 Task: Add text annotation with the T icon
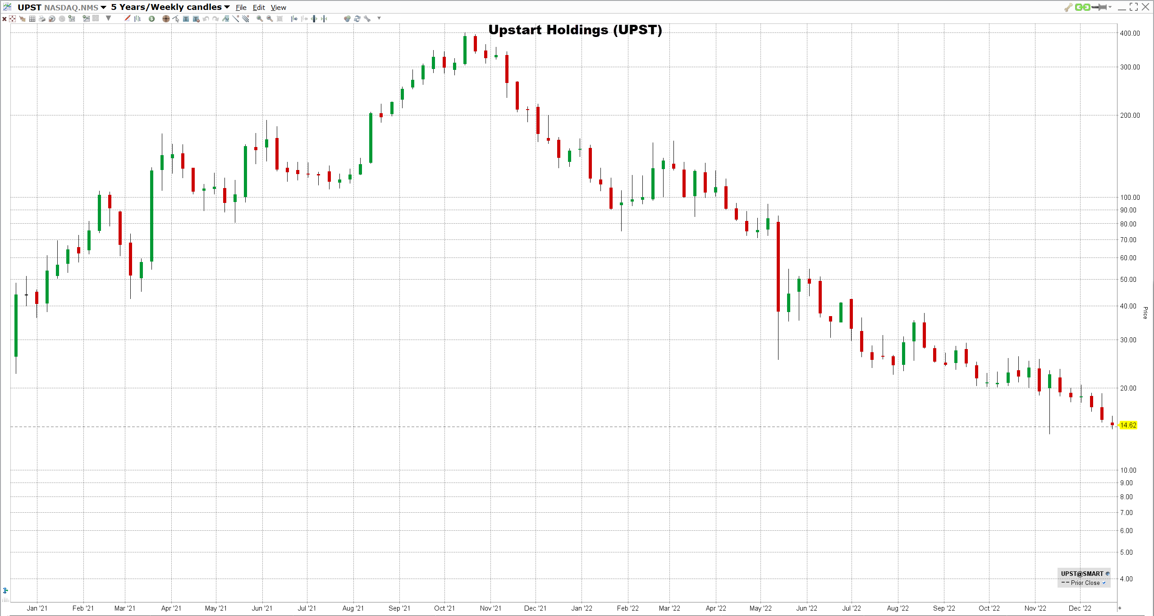186,18
